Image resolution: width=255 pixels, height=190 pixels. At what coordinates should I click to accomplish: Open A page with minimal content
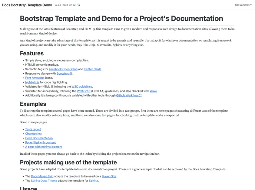pos(44,147)
